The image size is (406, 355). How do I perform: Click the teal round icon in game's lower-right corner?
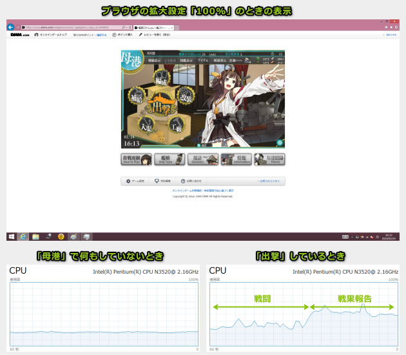point(280,143)
